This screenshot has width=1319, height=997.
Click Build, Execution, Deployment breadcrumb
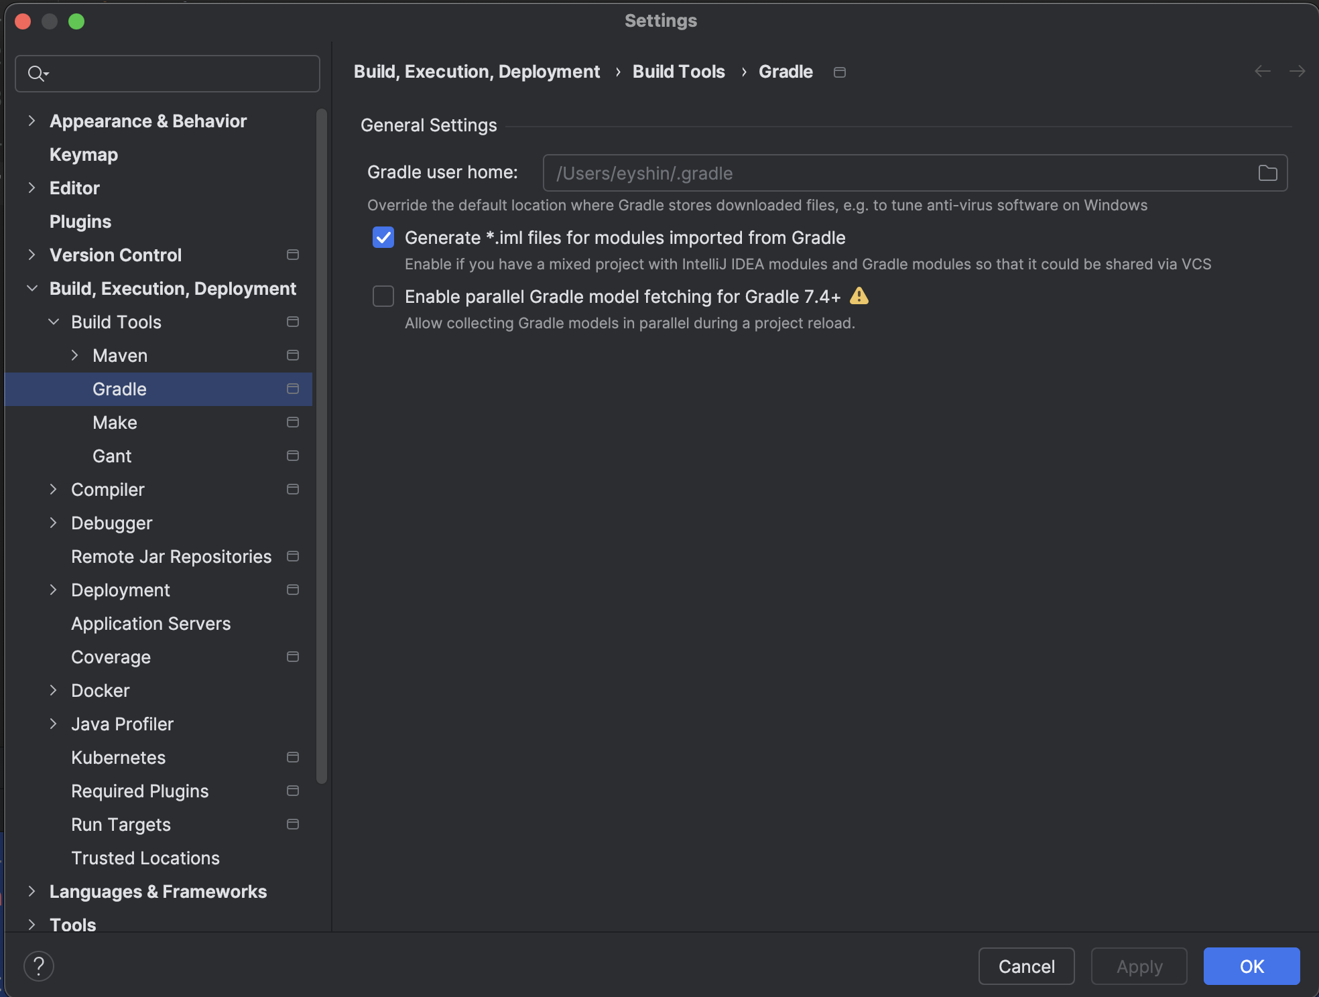[477, 72]
